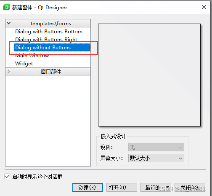Click the form preview thumbnail area

[149, 75]
